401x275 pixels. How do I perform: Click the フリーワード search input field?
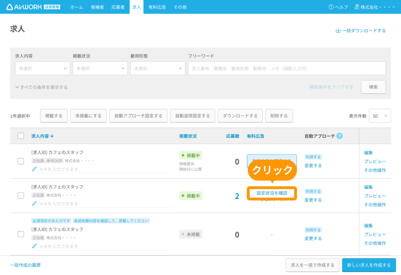[x=287, y=68]
